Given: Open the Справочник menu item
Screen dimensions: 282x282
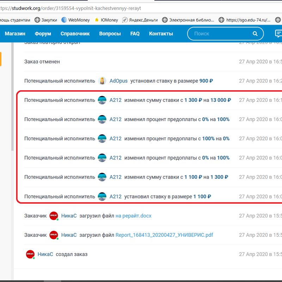Looking at the screenshot, I should pos(75,34).
